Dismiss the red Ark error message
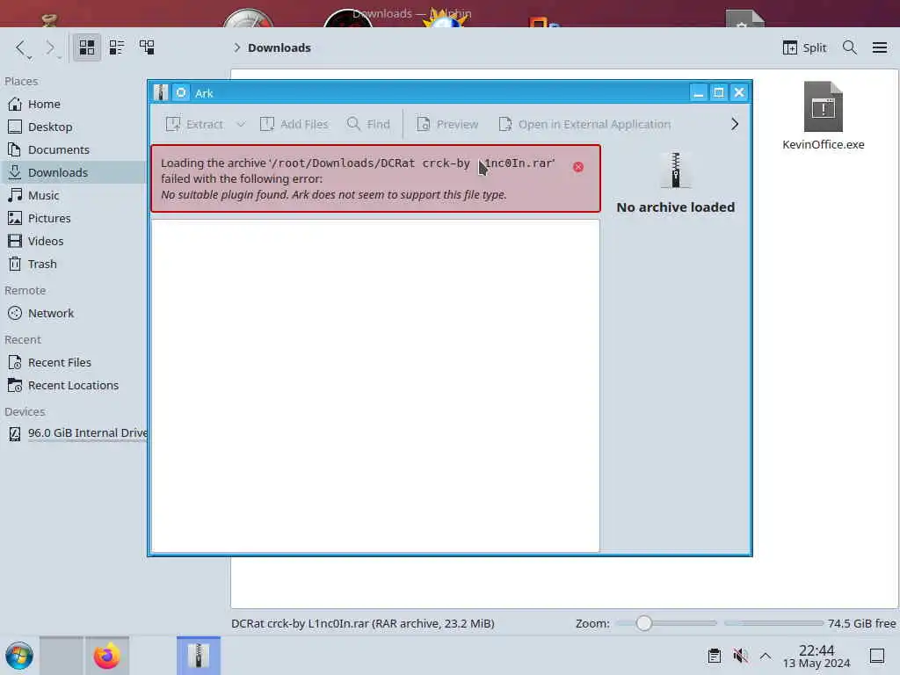Screen dimensions: 900x675 click(x=578, y=166)
